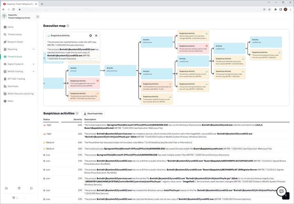Select the 'process has created a service' map node
Viewport: 294px width, 204px height.
point(193,48)
